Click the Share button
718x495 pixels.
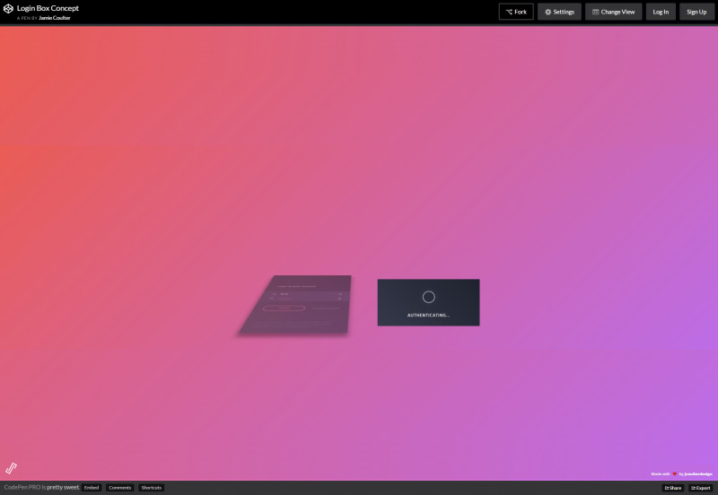[x=672, y=488]
